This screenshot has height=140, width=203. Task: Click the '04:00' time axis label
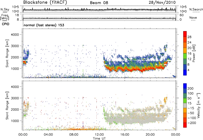(48, 135)
